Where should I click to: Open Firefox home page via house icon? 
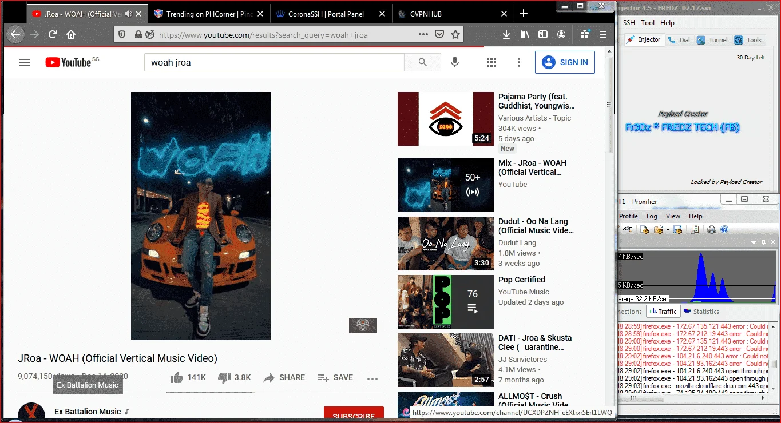point(71,34)
